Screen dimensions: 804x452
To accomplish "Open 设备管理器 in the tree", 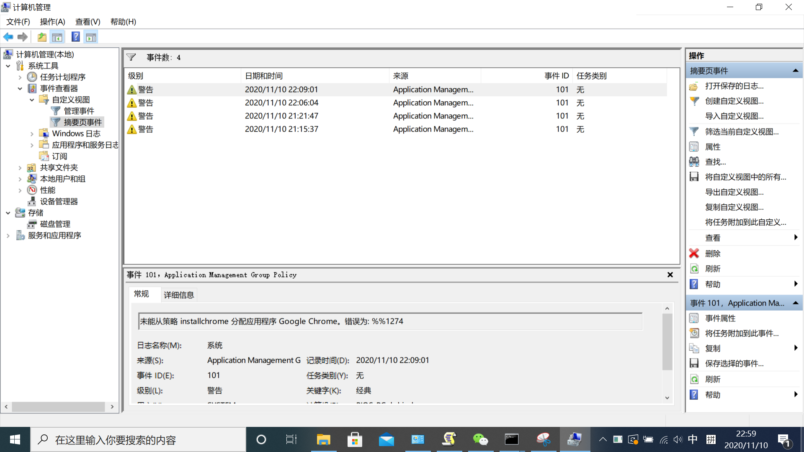I will [x=59, y=201].
